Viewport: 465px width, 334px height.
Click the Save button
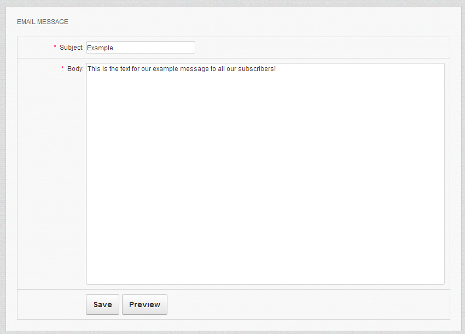102,304
